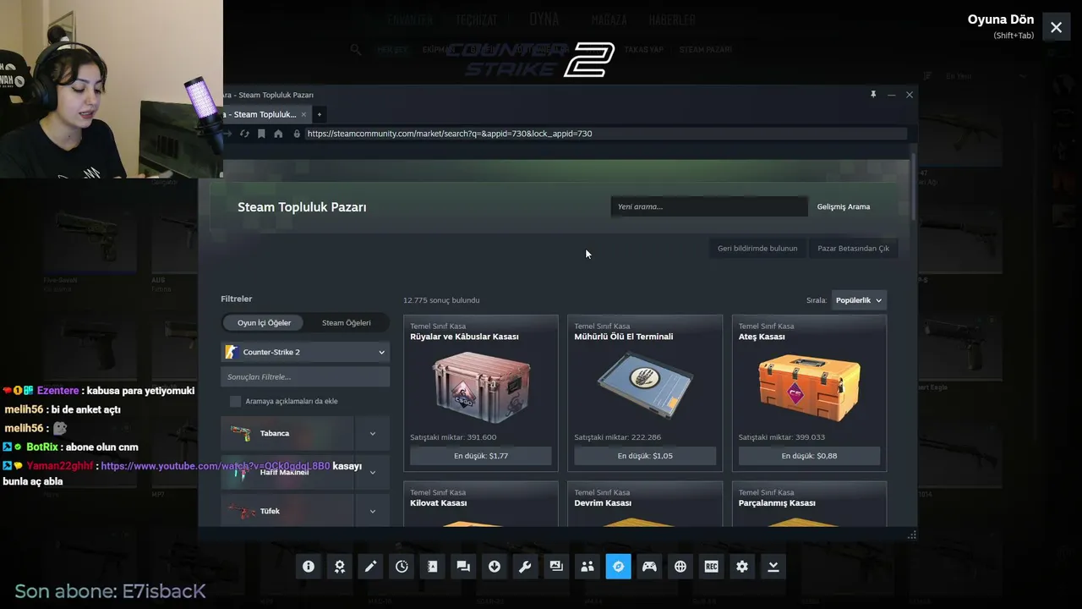This screenshot has height=609, width=1082.
Task: Open the notes pencil icon in overlay toolbar
Action: (x=370, y=567)
